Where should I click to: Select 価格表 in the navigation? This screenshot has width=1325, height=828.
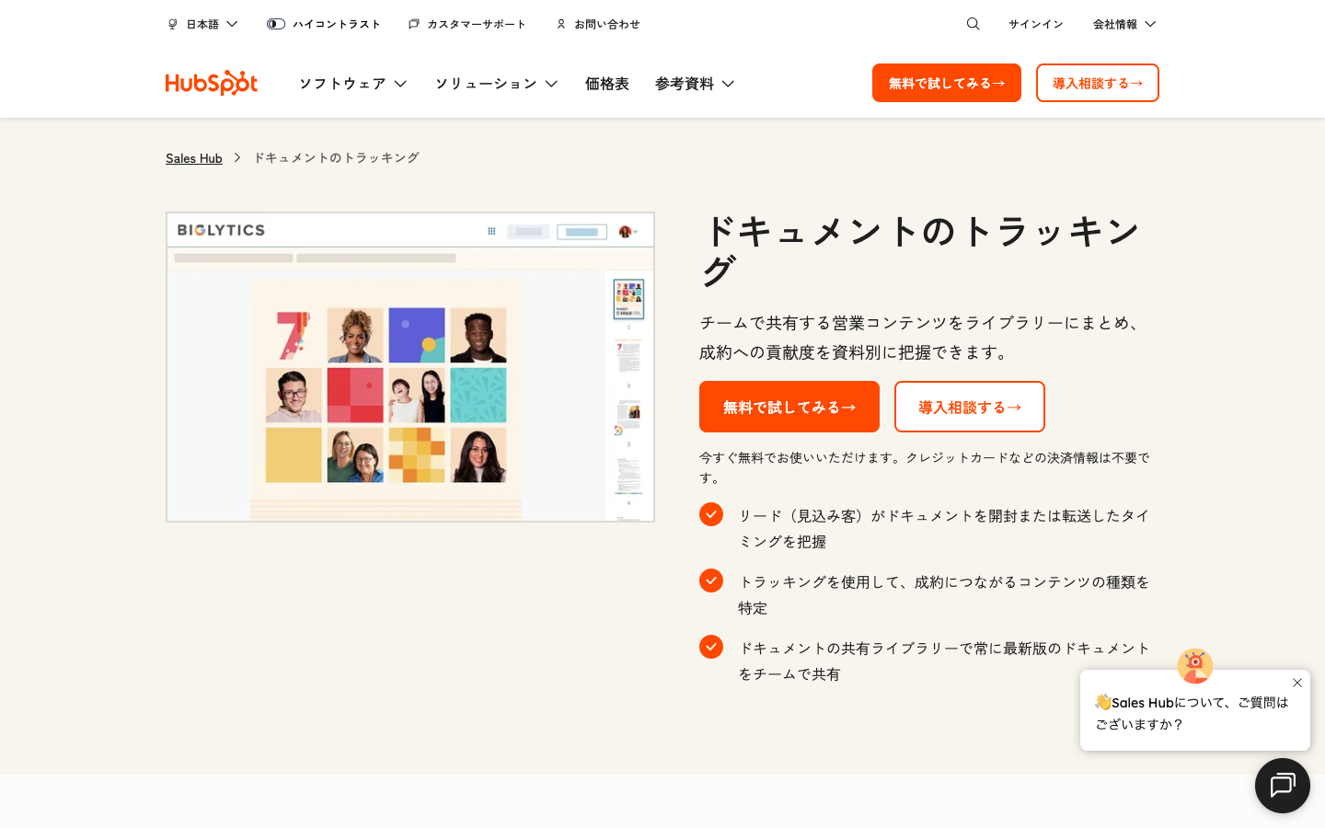[x=606, y=83]
